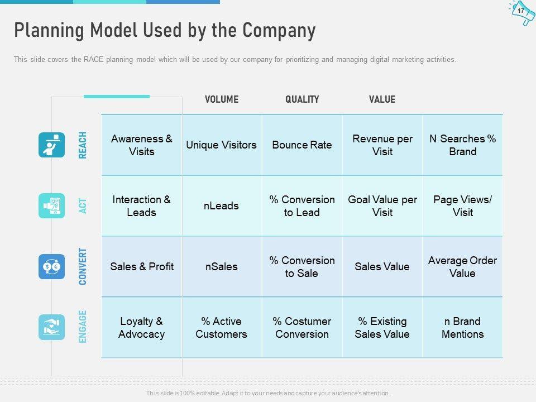The image size is (536, 402).
Task: Click the editable slide footer note
Action: 268,393
